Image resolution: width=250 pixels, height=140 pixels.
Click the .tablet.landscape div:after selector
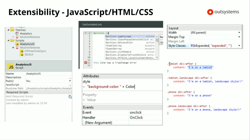pyautogui.click(x=189, y=78)
